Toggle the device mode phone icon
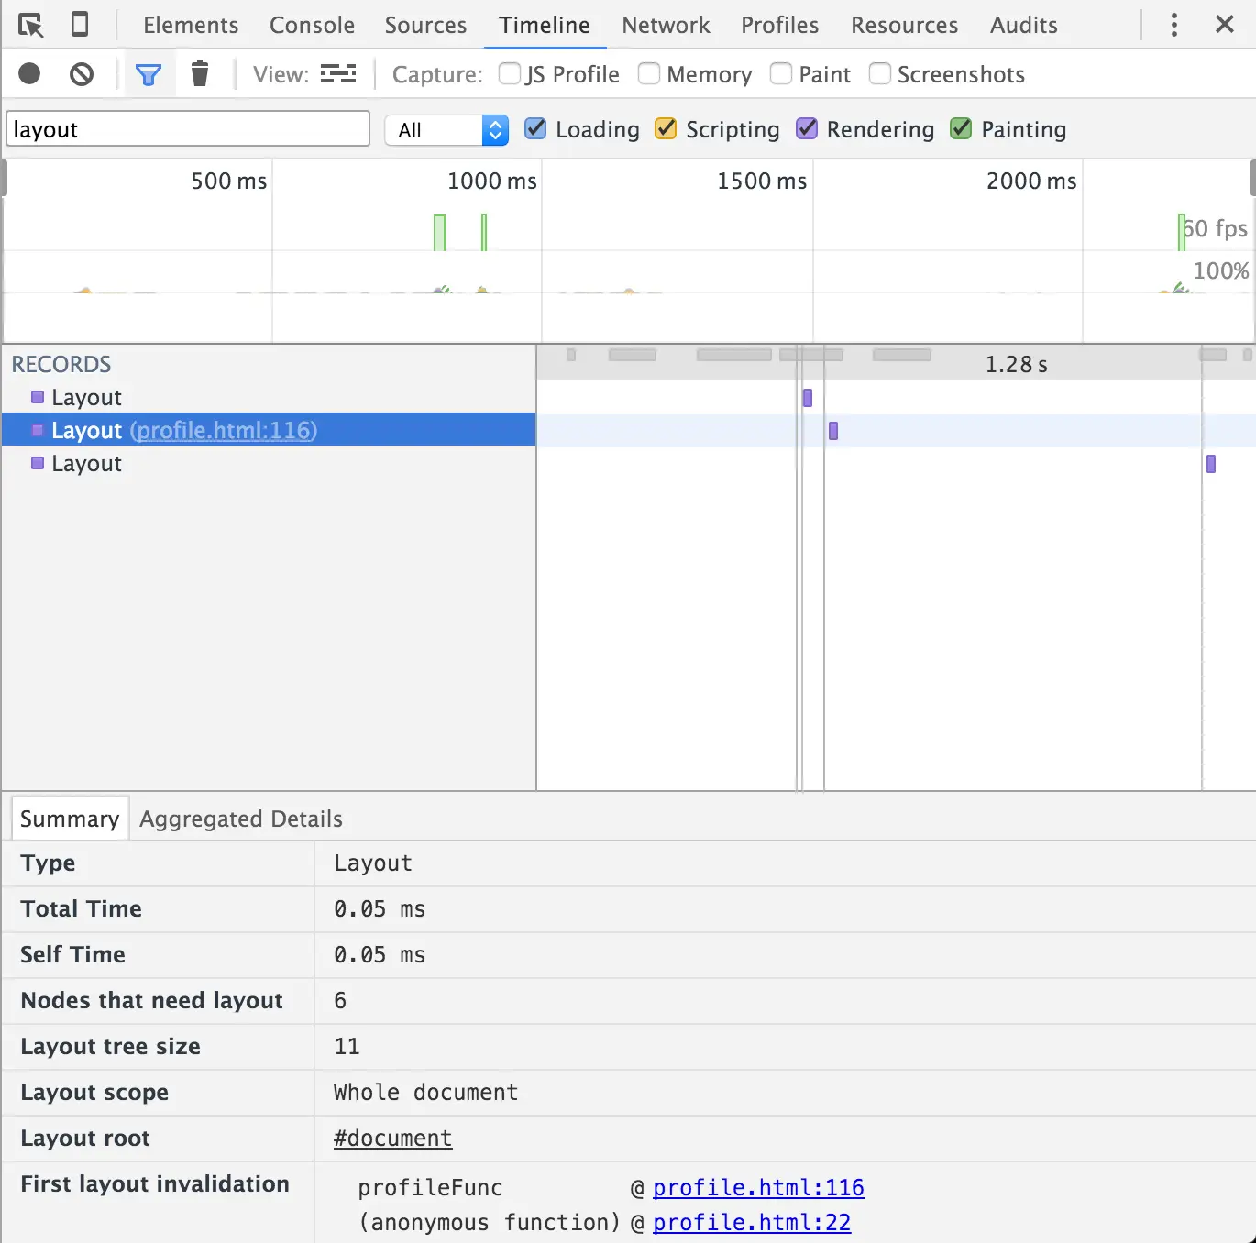1256x1243 pixels. (80, 25)
